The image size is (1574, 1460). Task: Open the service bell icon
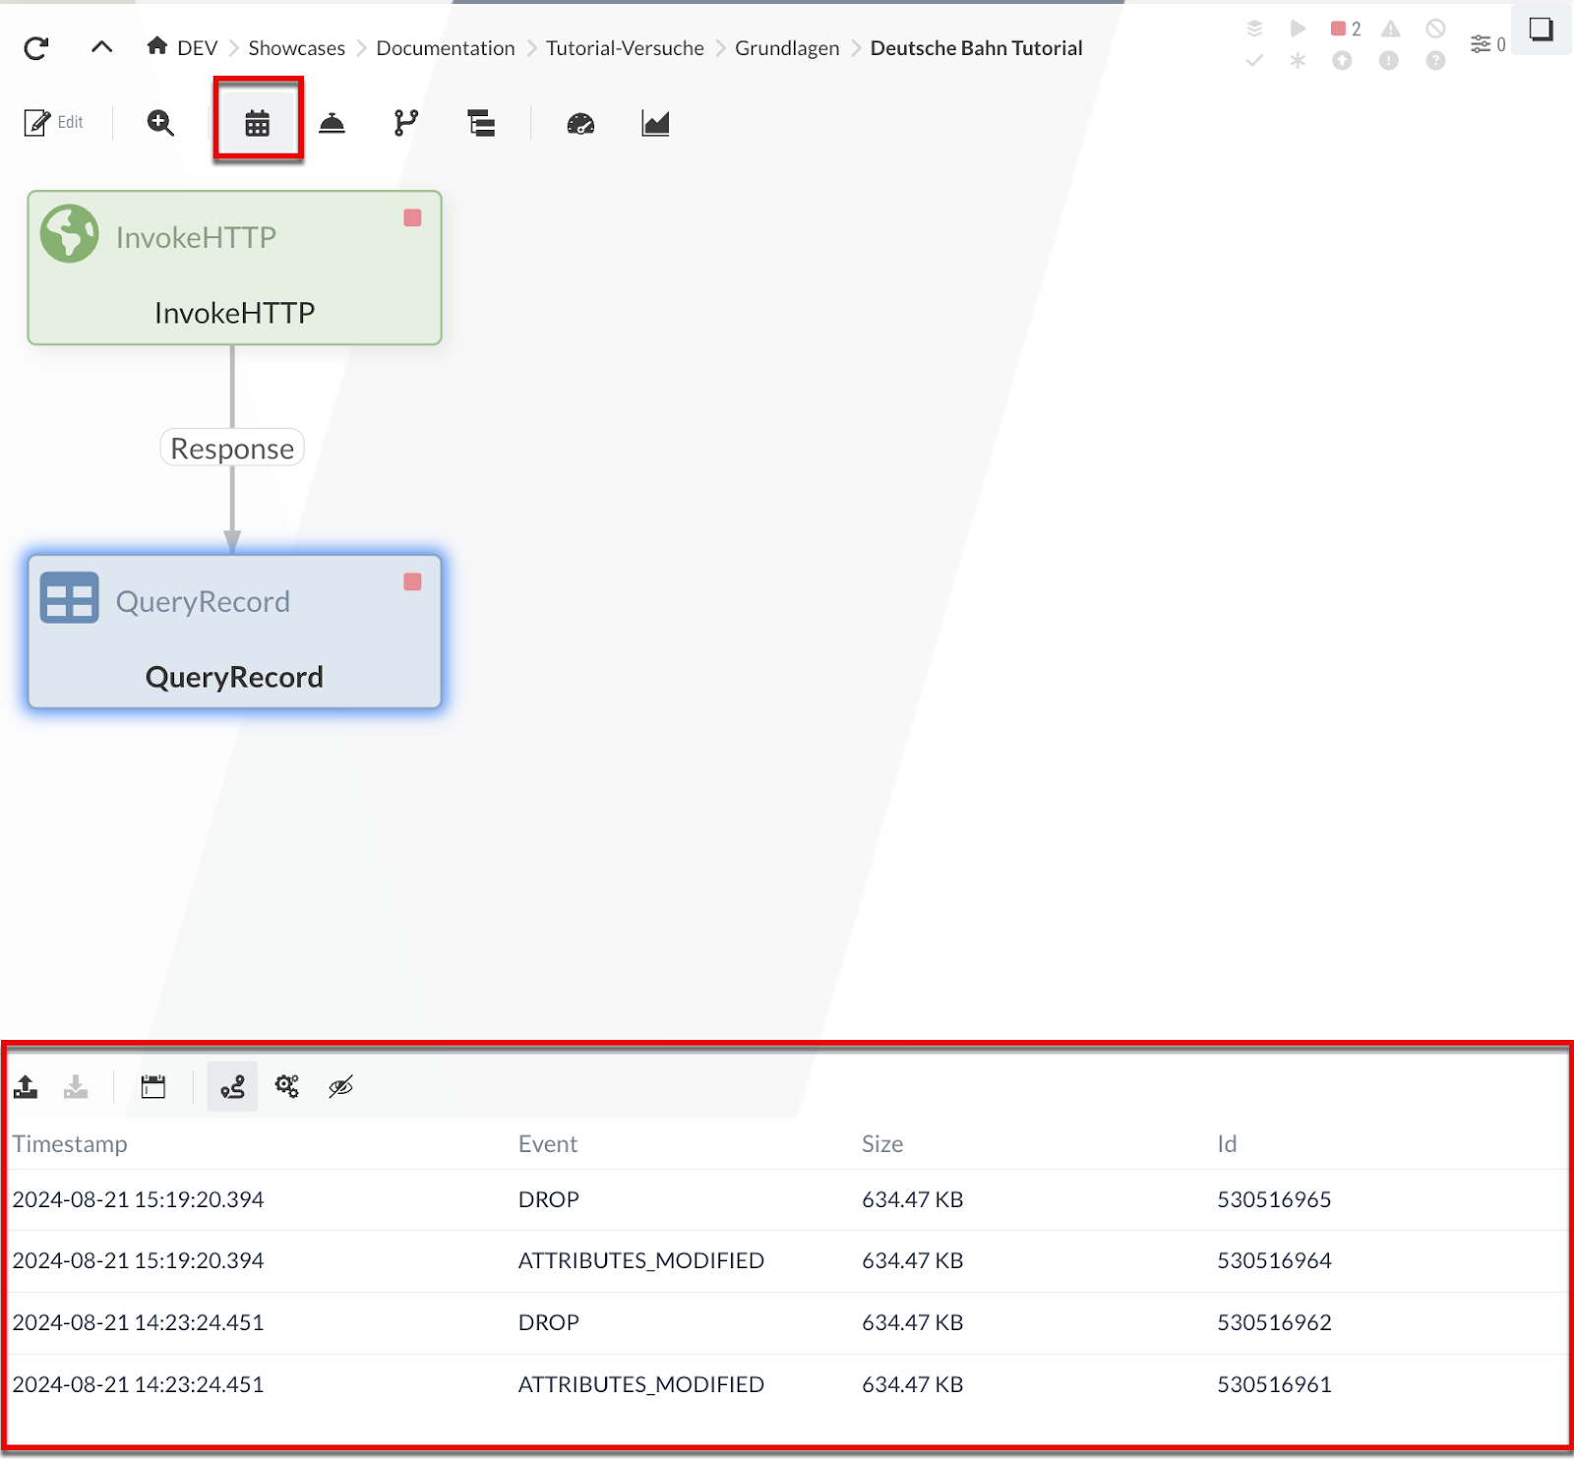tap(333, 123)
